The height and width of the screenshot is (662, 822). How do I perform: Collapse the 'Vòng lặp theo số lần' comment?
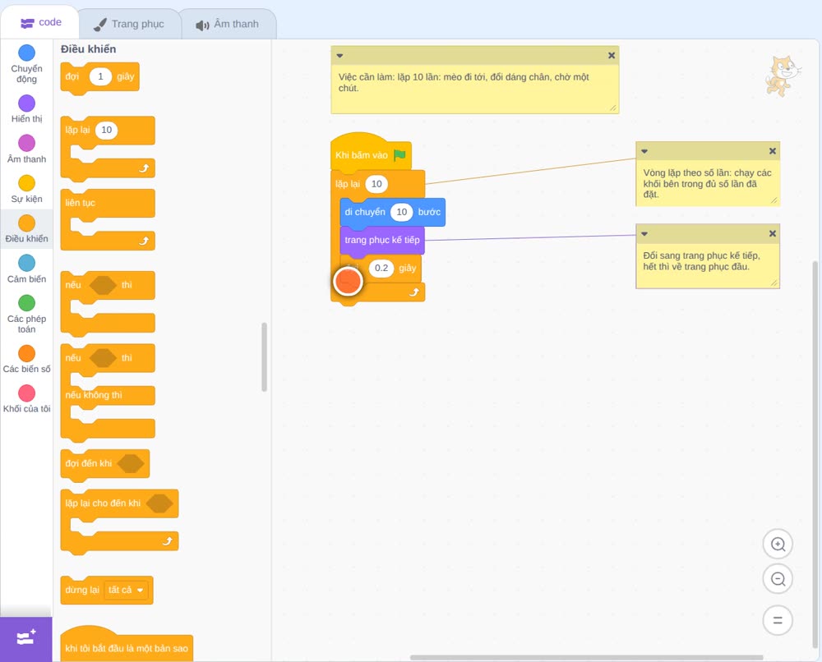click(x=644, y=151)
